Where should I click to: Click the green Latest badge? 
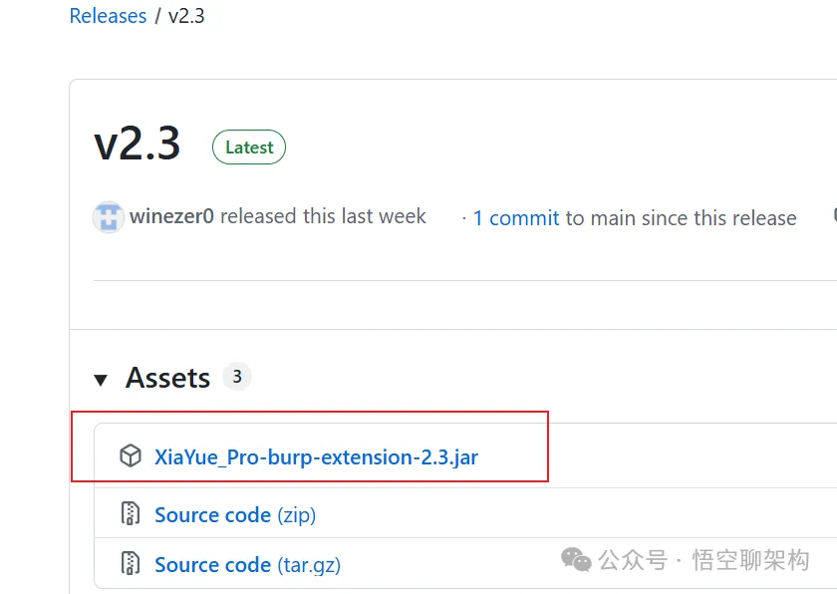(249, 148)
